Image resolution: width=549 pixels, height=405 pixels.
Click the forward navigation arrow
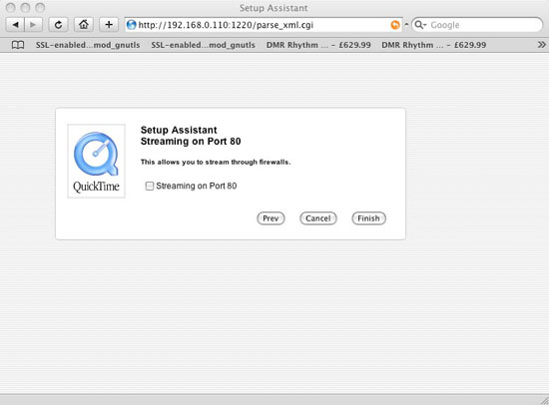click(x=33, y=25)
